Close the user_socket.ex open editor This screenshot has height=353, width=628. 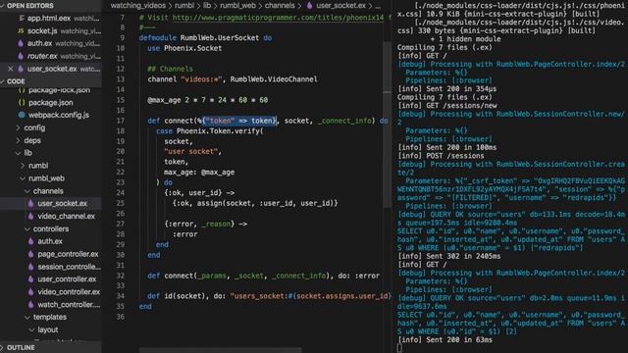(11, 69)
